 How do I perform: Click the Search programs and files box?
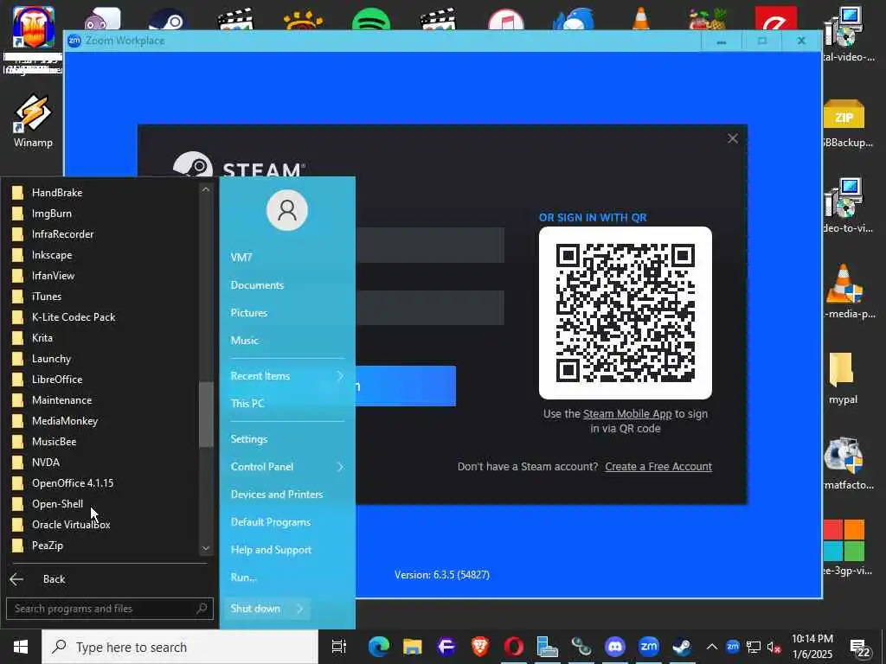point(110,609)
